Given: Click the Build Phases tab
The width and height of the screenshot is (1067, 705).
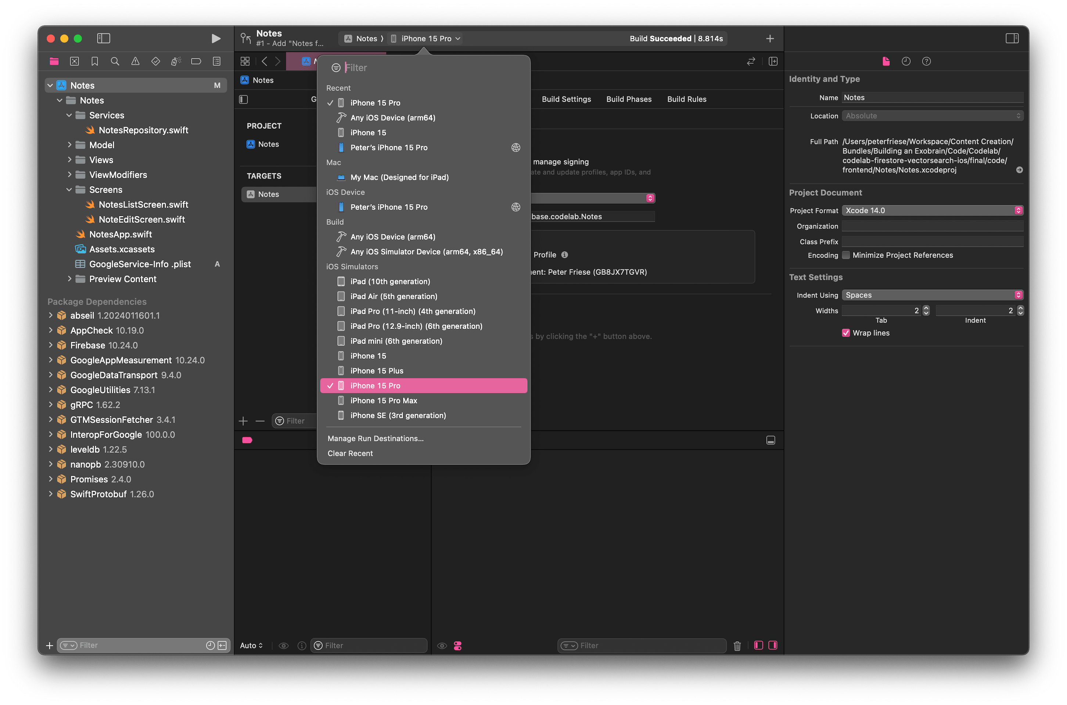Looking at the screenshot, I should pyautogui.click(x=628, y=99).
